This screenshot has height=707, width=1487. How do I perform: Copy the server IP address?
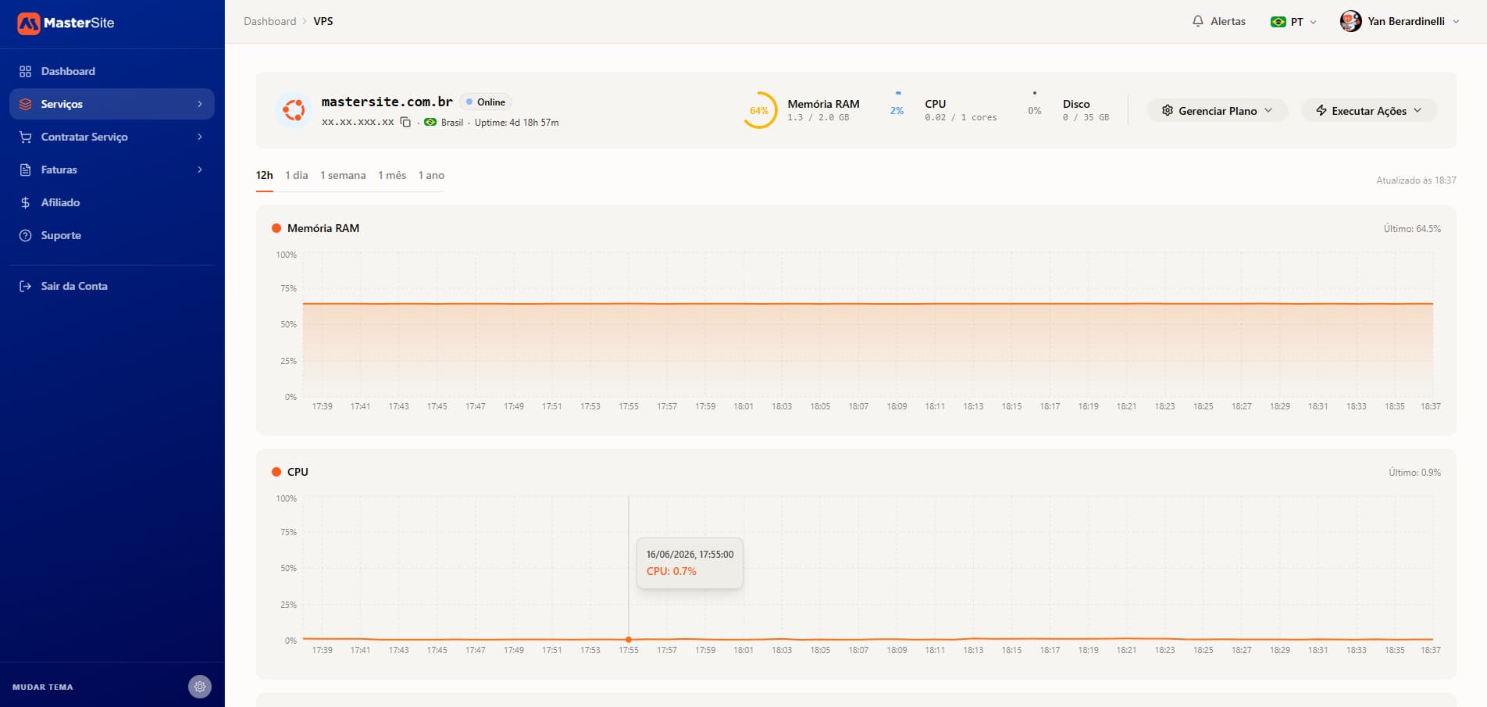(405, 122)
